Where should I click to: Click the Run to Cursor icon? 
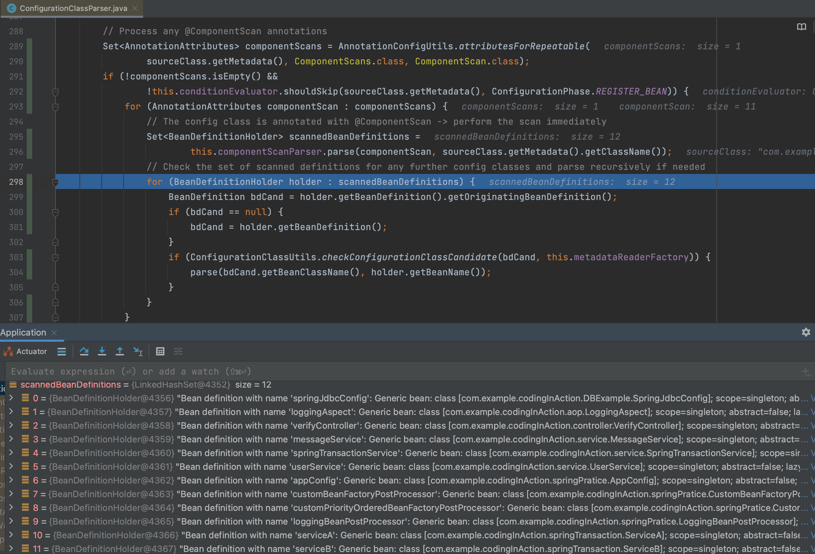[138, 351]
